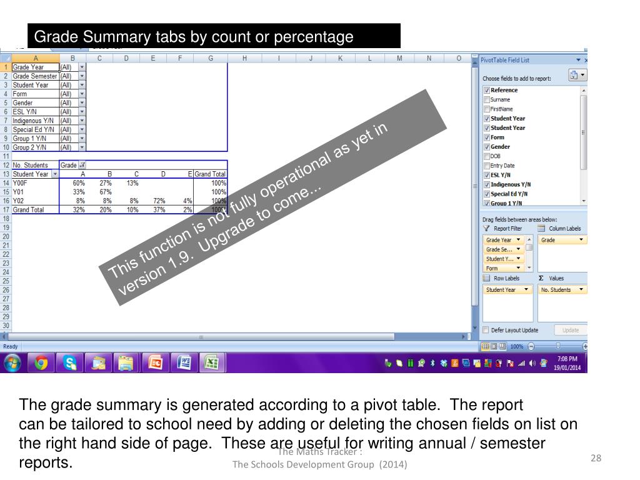The height and width of the screenshot is (480, 640).
Task: Open the Student Year dropdown in Row Labels area
Action: [526, 290]
